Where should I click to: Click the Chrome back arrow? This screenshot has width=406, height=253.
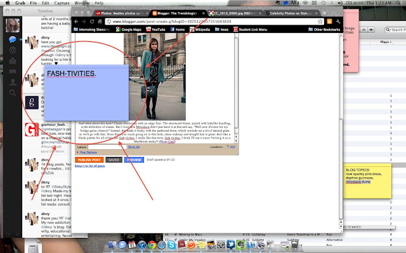pyautogui.click(x=76, y=22)
